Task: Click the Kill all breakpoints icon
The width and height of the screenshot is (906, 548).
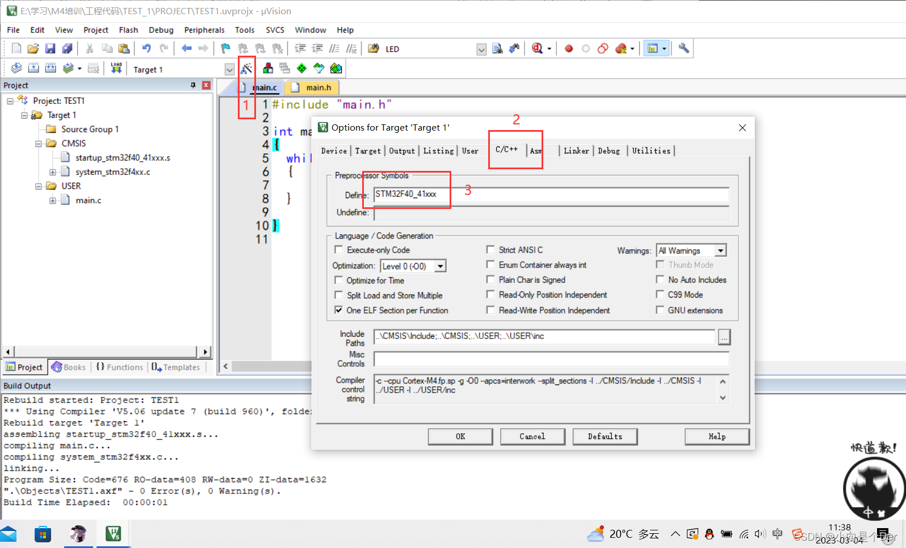Action: coord(621,48)
